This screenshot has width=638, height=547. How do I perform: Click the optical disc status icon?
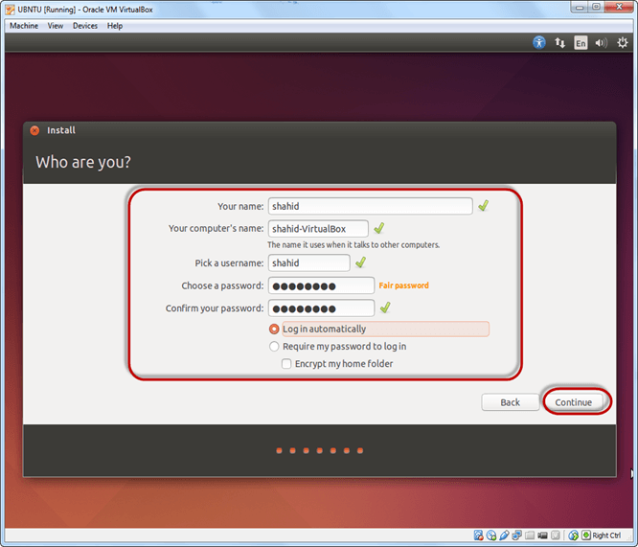490,536
